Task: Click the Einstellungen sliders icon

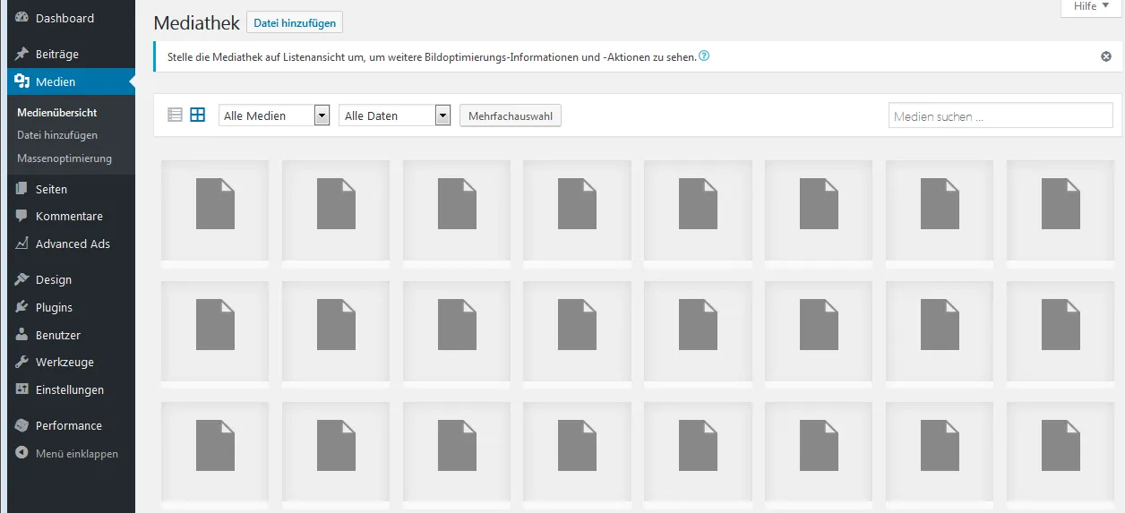Action: coord(22,389)
